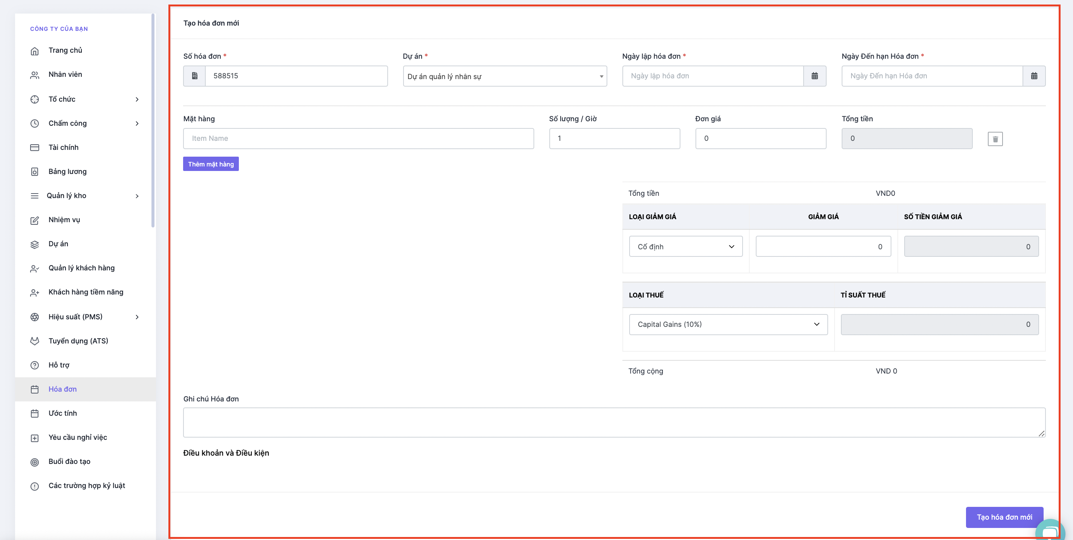
Task: Click the target icon beside Buổi đào tạo
Action: point(35,462)
